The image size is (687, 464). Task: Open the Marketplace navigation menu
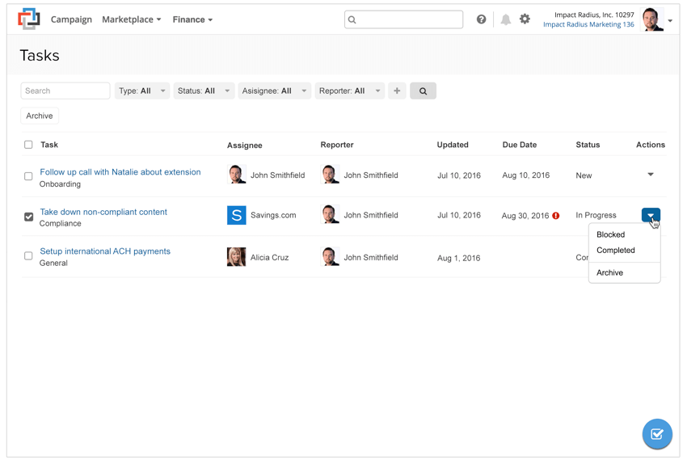[131, 19]
